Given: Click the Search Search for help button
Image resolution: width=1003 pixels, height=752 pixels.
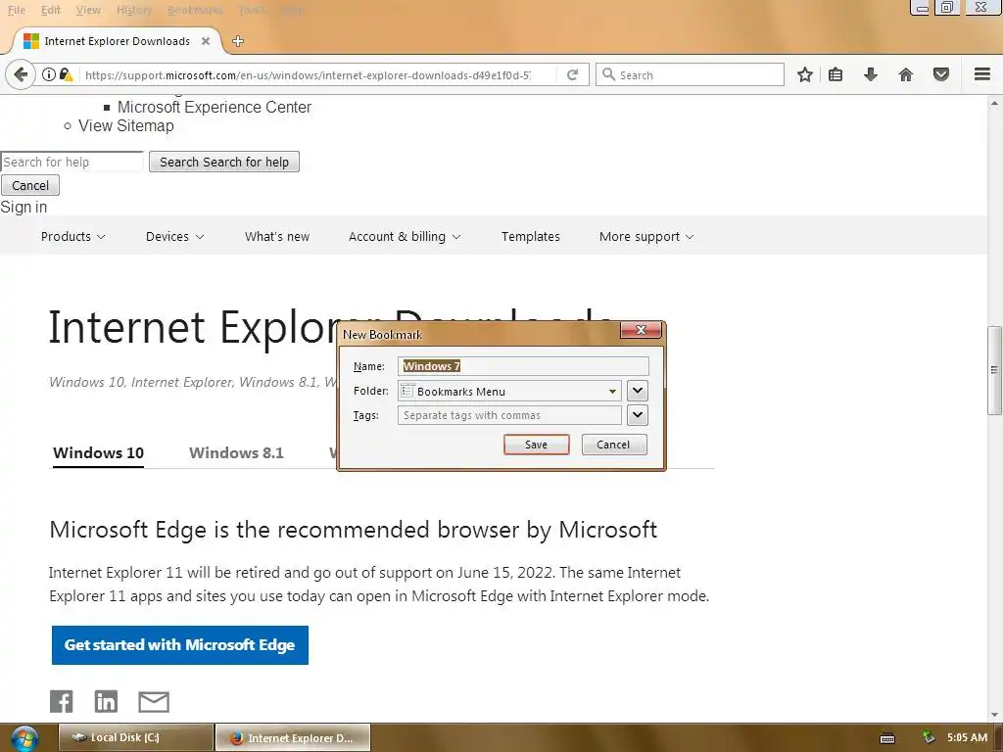Looking at the screenshot, I should coord(224,162).
